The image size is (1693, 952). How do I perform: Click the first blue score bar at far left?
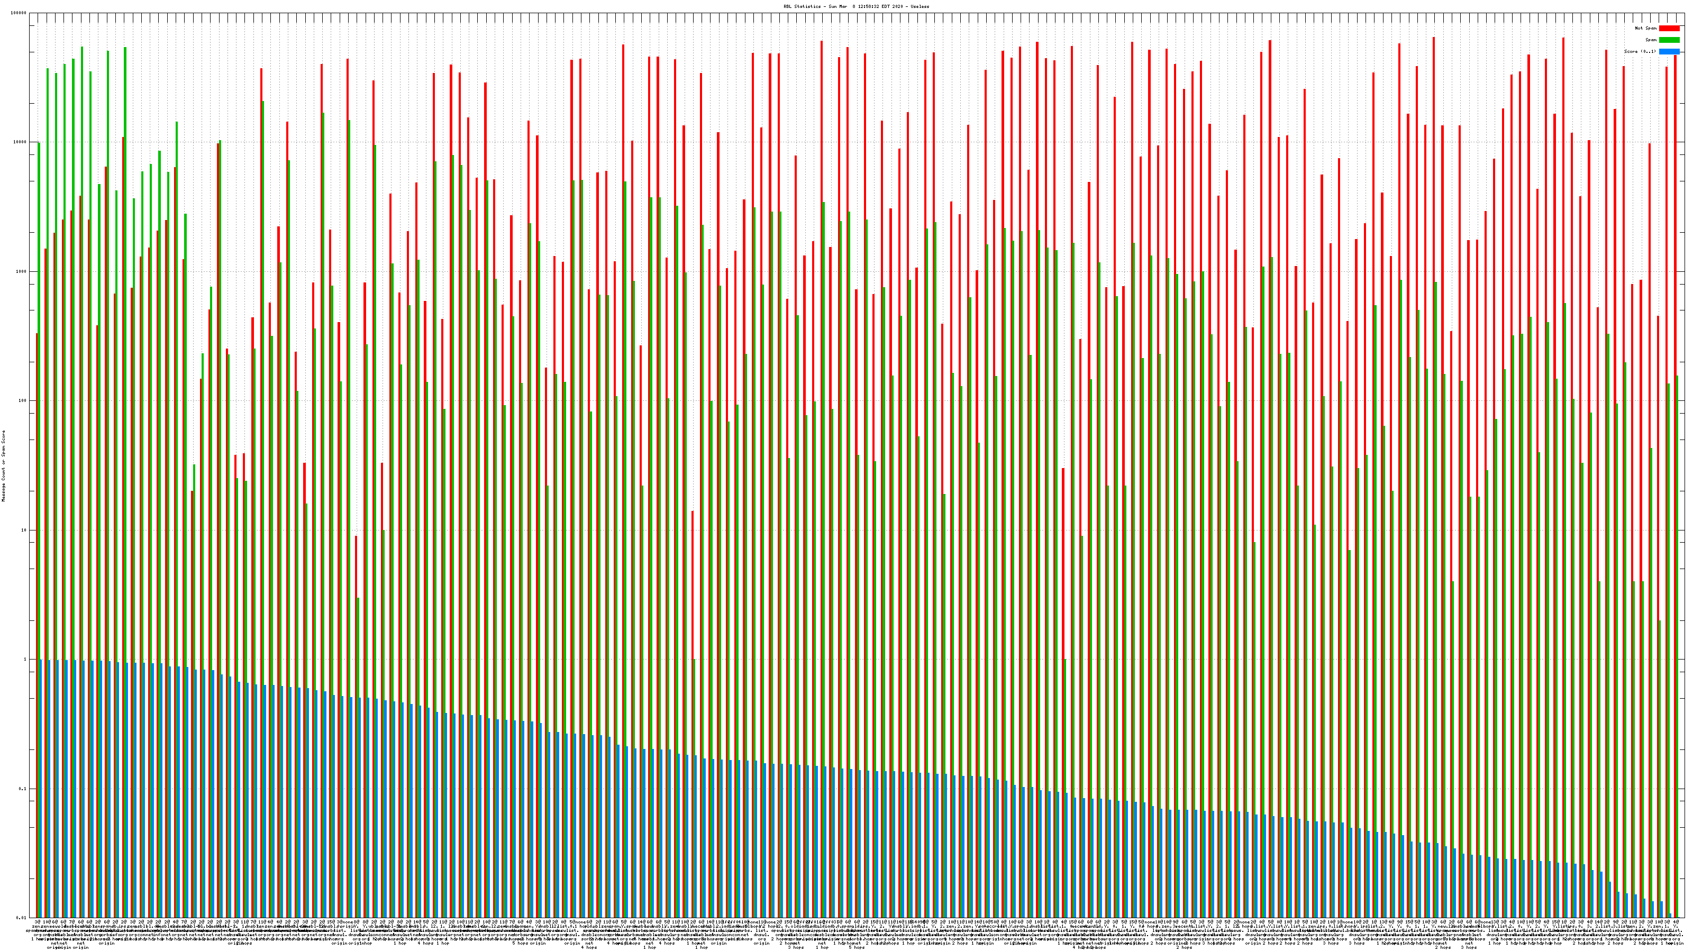(41, 789)
